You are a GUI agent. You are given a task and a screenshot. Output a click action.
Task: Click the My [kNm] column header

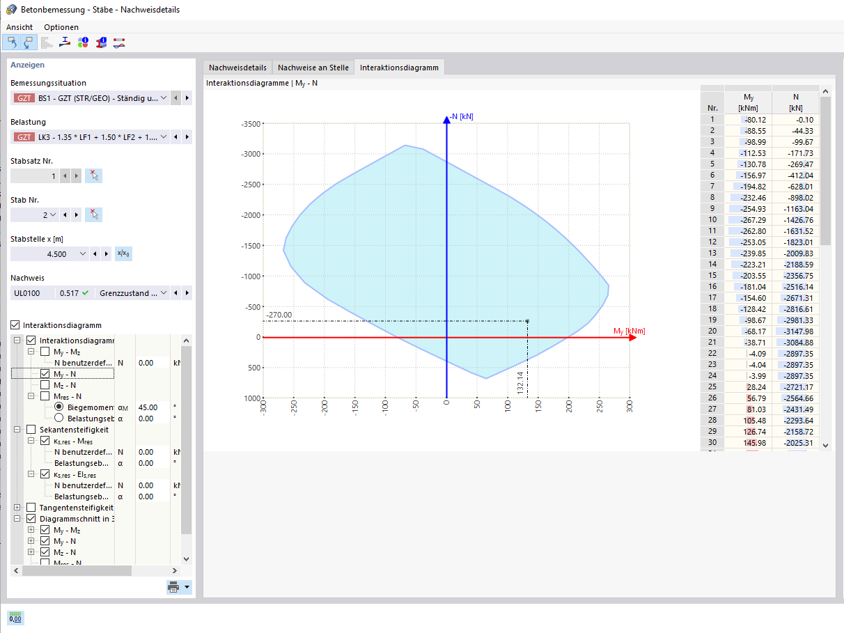pos(749,102)
